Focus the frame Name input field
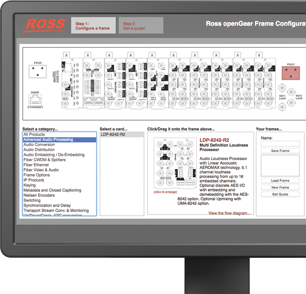 [280, 144]
